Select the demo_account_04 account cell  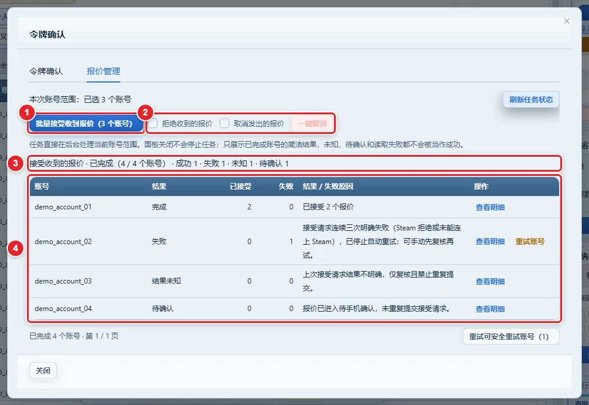tap(63, 309)
